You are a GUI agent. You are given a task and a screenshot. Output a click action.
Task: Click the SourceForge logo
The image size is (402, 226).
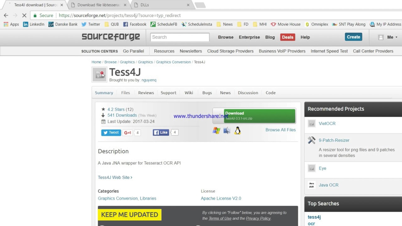111,37
